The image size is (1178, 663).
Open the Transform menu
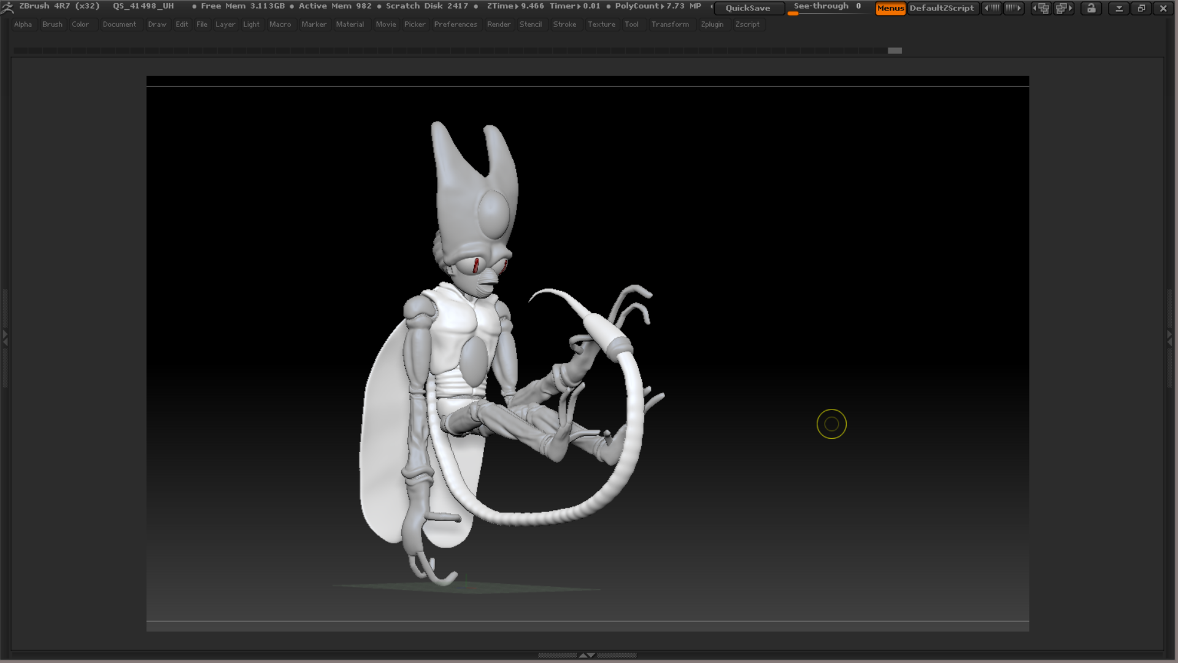point(670,25)
